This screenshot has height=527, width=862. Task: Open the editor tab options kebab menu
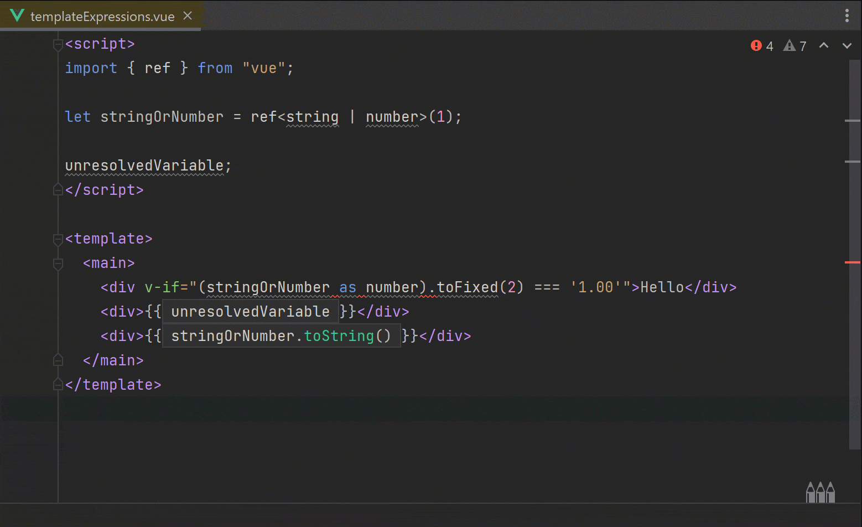[x=847, y=15]
